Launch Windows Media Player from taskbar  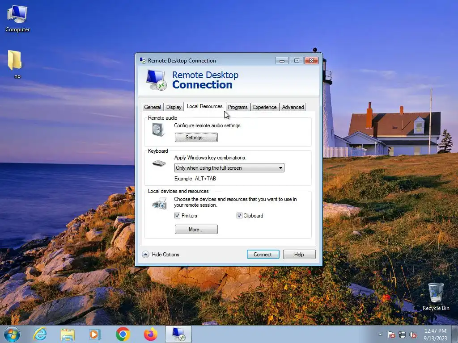[94, 334]
